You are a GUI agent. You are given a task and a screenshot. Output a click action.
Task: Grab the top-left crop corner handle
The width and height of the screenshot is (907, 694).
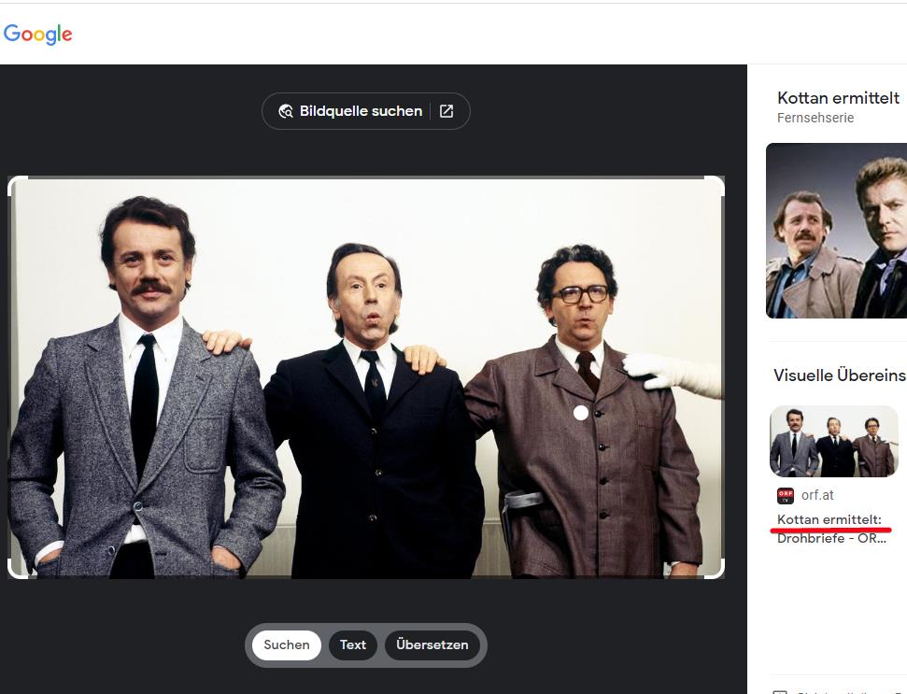tap(16, 184)
